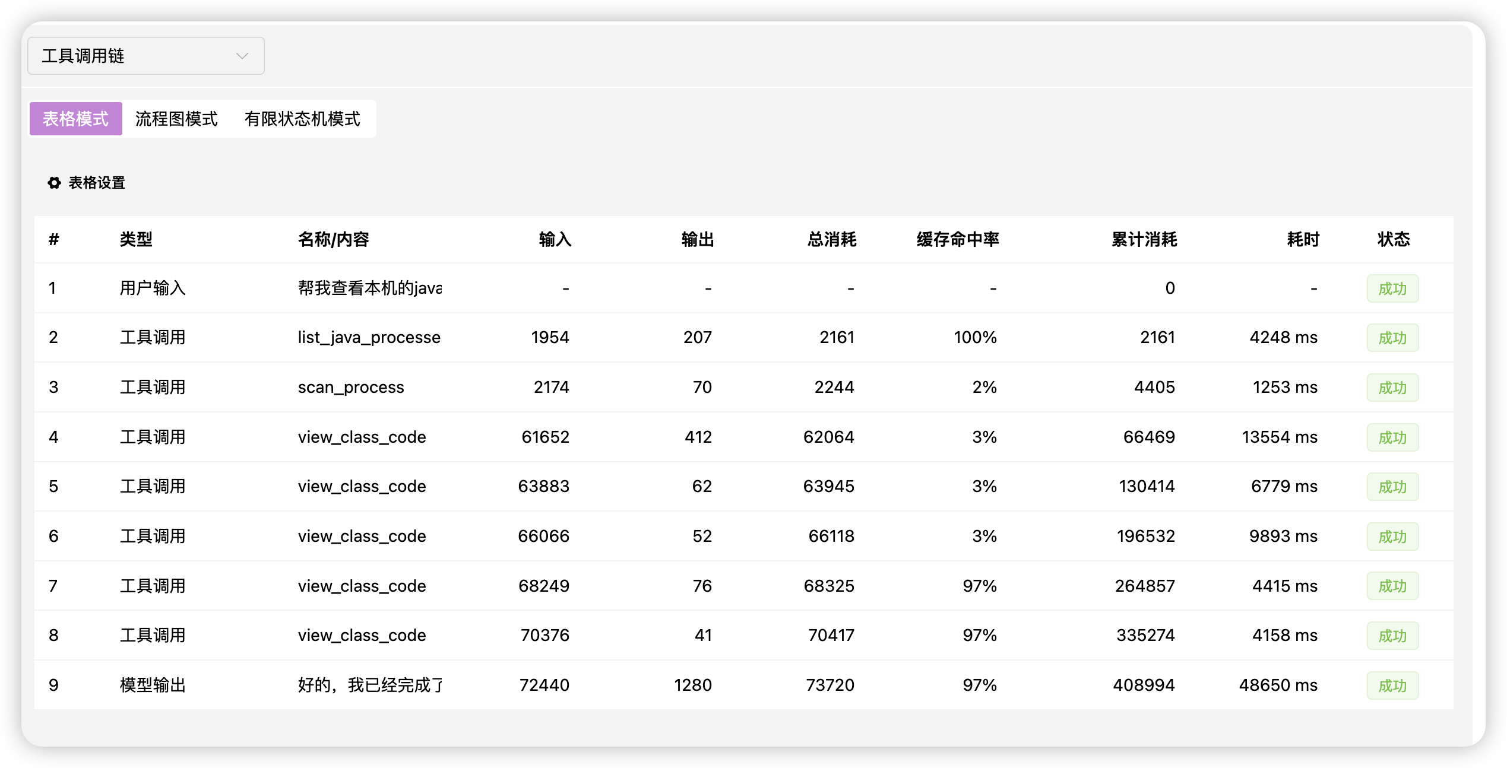Viewport: 1507px width, 768px height.
Task: Select the 表格模式 tab
Action: (x=76, y=119)
